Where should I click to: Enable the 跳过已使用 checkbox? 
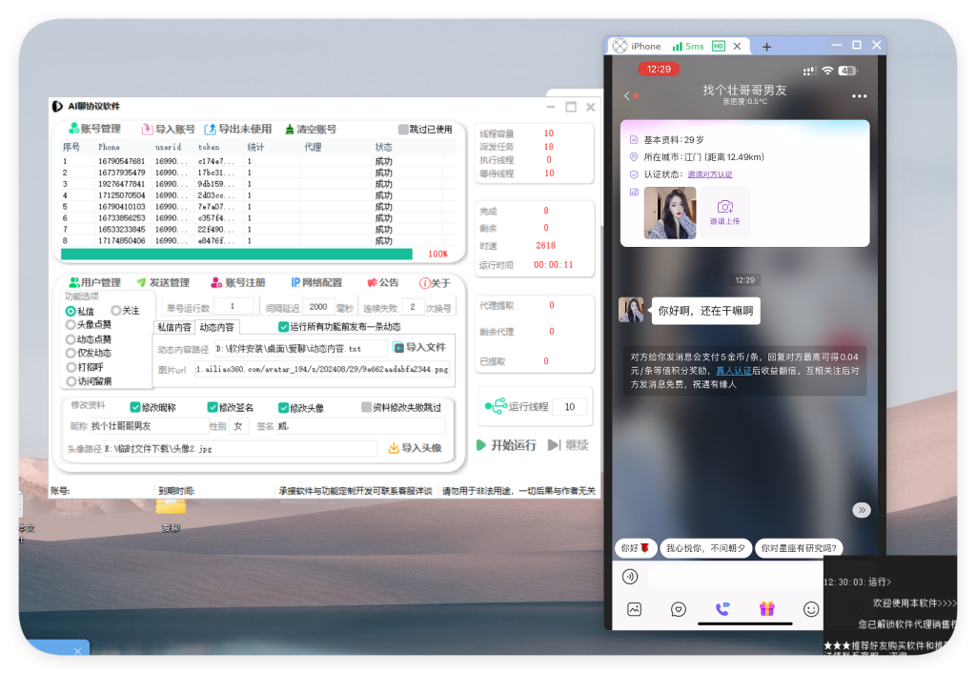pos(403,130)
